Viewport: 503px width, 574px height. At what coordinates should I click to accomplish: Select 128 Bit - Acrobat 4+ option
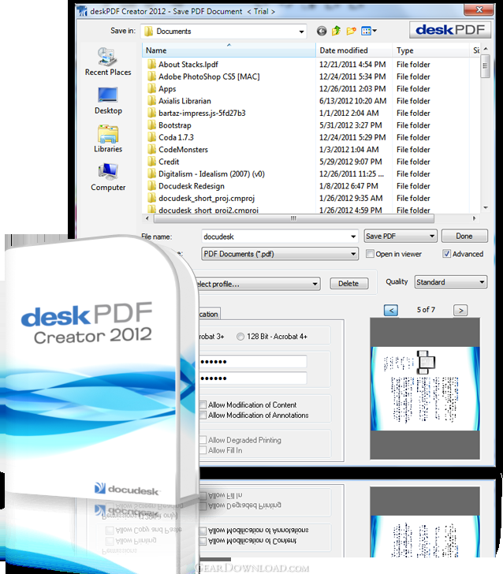coord(240,337)
